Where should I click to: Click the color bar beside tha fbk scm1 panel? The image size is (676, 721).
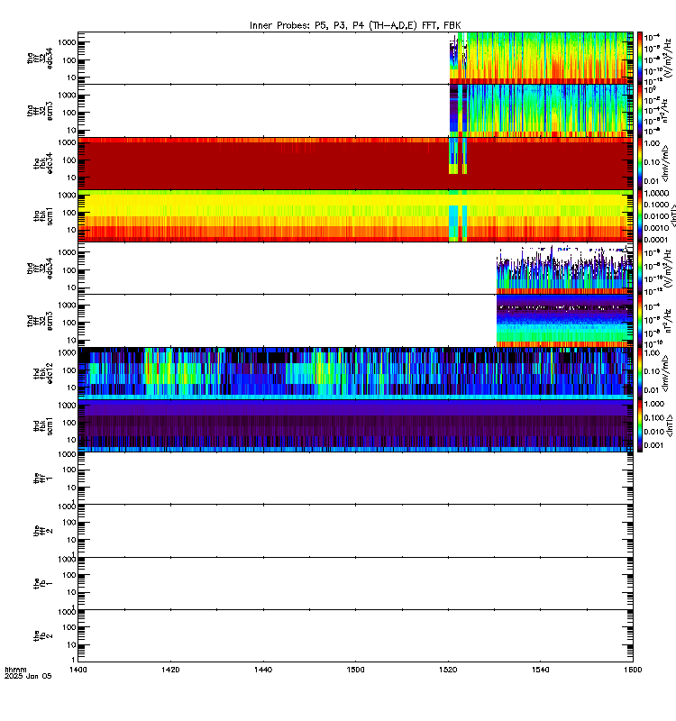[x=640, y=215]
